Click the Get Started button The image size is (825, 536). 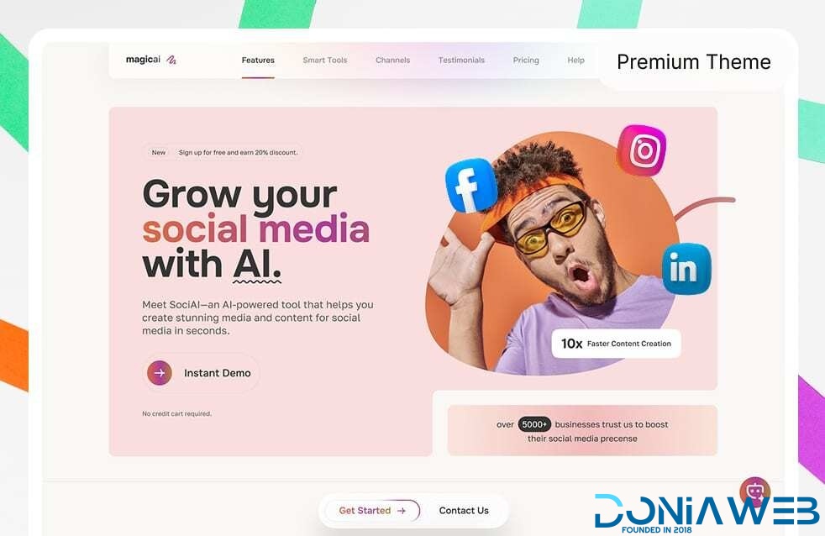372,511
